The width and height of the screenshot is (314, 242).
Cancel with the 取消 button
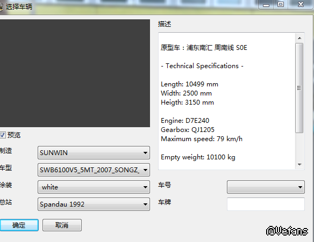click(62, 225)
